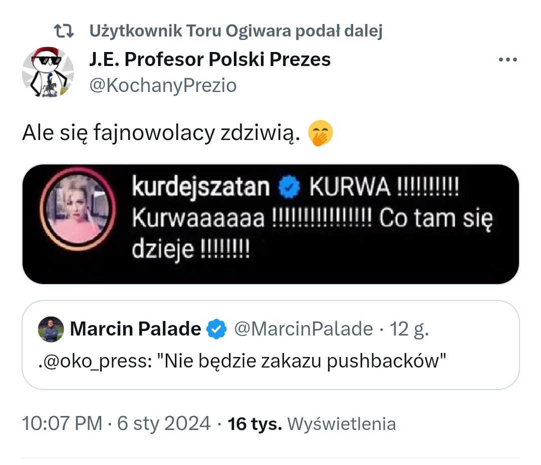Click the 6 sty 2024 date

tap(163, 423)
